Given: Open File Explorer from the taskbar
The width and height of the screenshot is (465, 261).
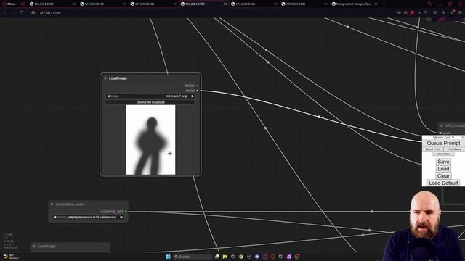Looking at the screenshot, I should 225,257.
